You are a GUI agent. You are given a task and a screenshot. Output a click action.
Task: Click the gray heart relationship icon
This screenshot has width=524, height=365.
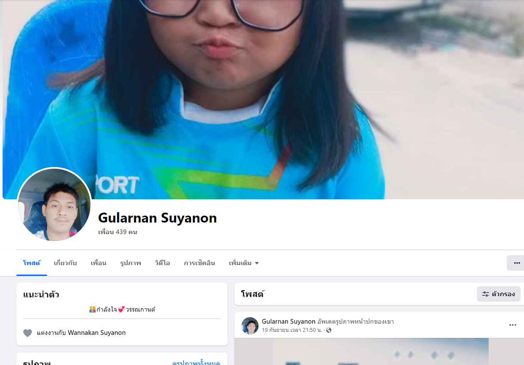click(x=28, y=333)
